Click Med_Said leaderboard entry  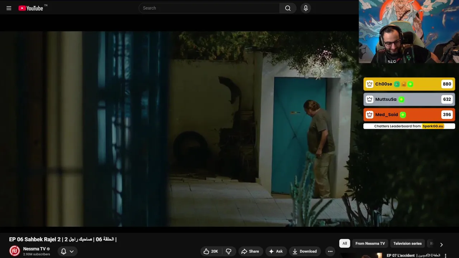[x=409, y=115]
